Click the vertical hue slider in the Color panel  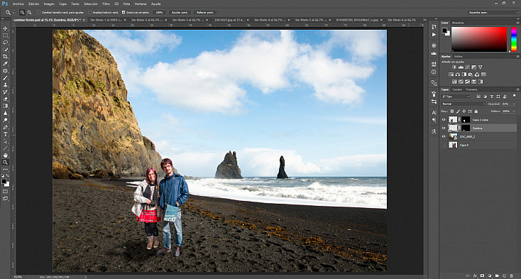(x=514, y=39)
